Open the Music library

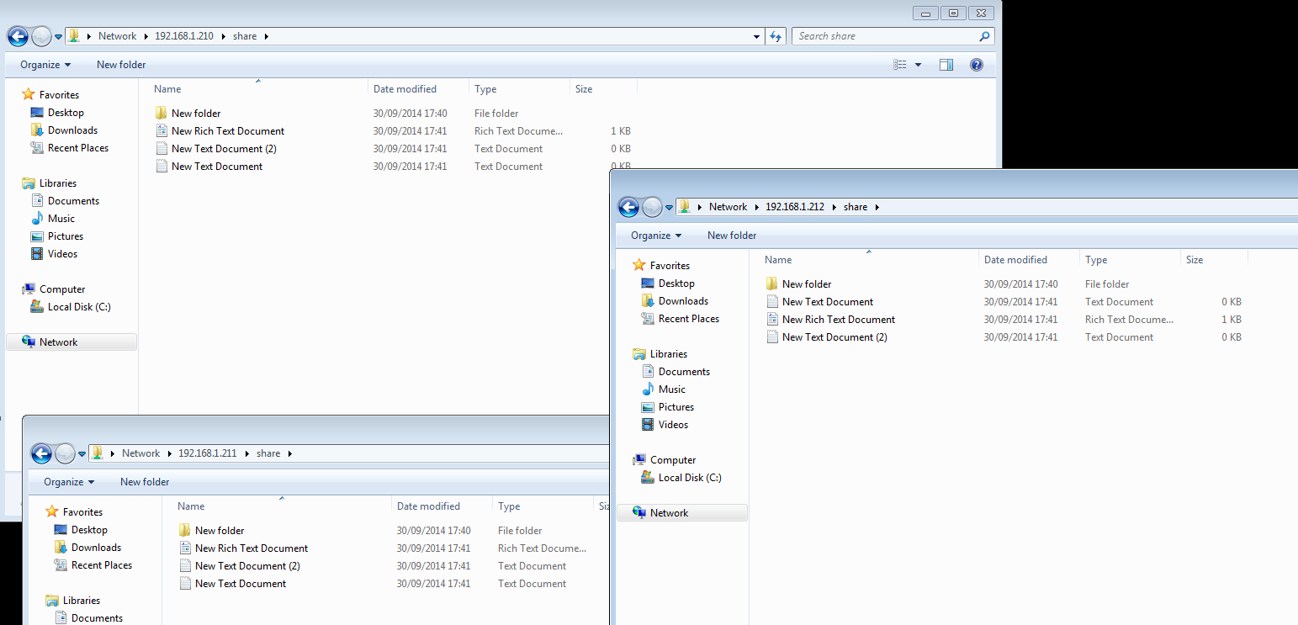point(61,218)
